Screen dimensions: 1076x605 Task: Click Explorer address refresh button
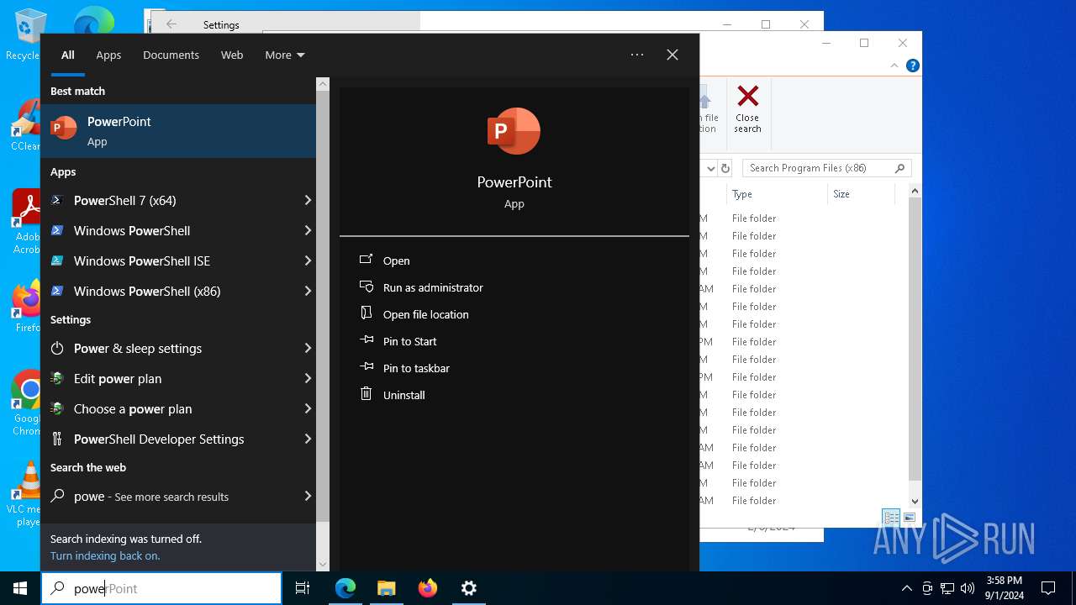point(725,168)
